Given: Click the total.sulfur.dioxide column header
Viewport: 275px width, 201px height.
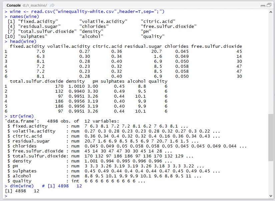Looking at the screenshot, I should (36, 81).
